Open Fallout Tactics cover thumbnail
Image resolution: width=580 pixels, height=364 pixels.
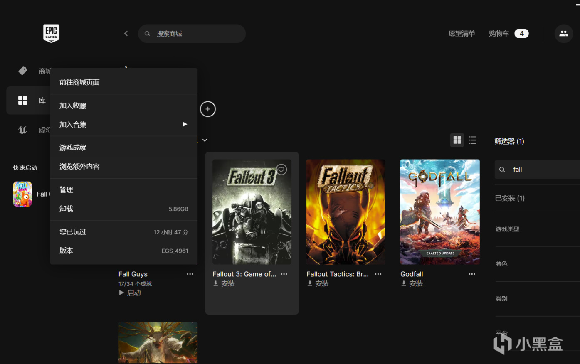coord(346,212)
